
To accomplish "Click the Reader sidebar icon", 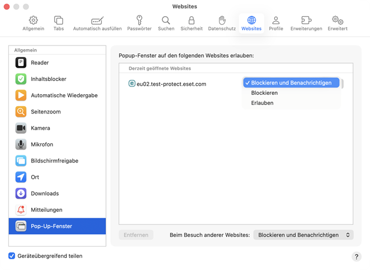I will tap(21, 62).
